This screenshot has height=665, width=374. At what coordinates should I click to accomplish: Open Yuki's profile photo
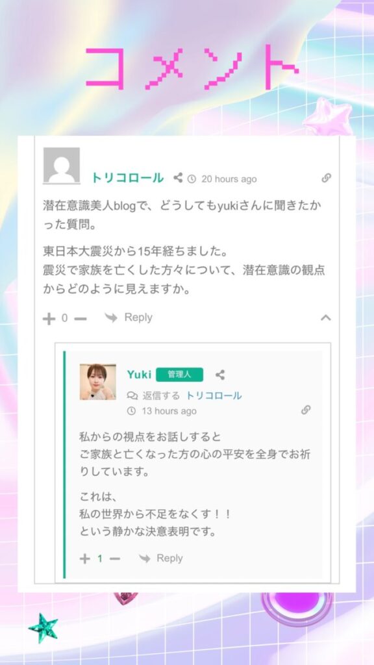pyautogui.click(x=97, y=382)
